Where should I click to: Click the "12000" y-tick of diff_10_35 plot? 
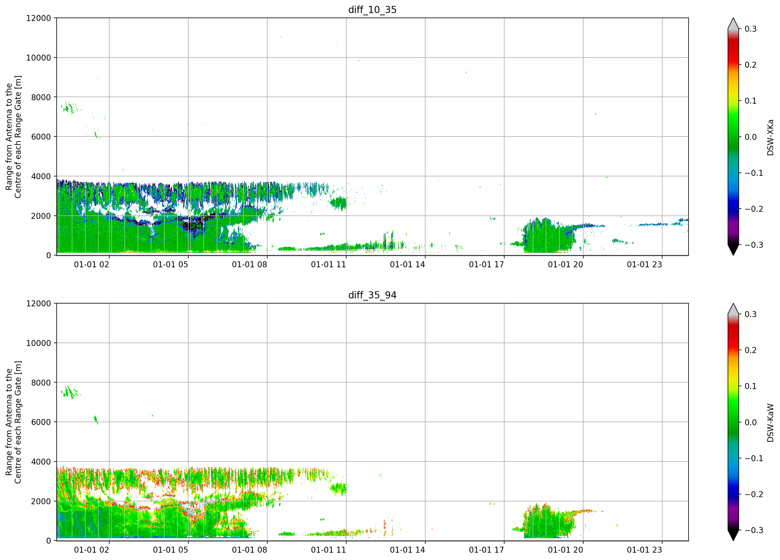(39, 18)
